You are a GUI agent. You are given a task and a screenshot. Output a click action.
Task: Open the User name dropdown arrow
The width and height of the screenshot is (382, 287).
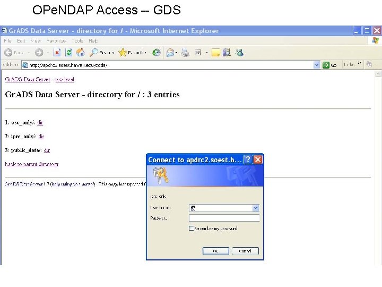255,208
